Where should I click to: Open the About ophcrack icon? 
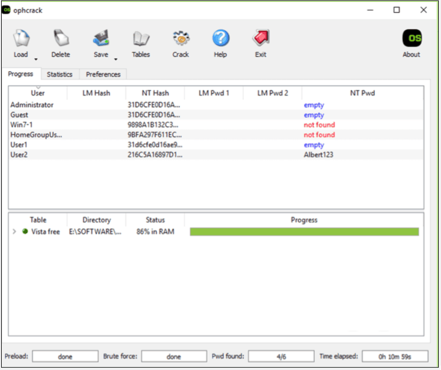(411, 39)
